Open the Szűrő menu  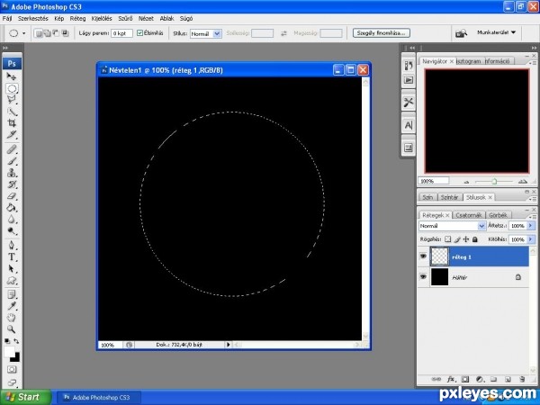click(x=125, y=19)
